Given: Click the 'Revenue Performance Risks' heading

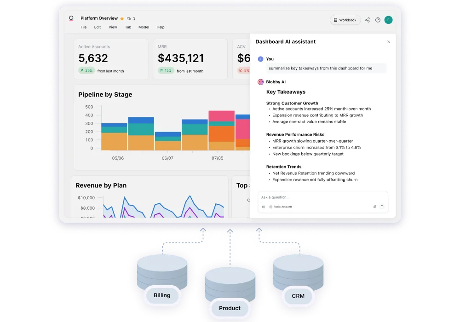Looking at the screenshot, I should [x=295, y=135].
